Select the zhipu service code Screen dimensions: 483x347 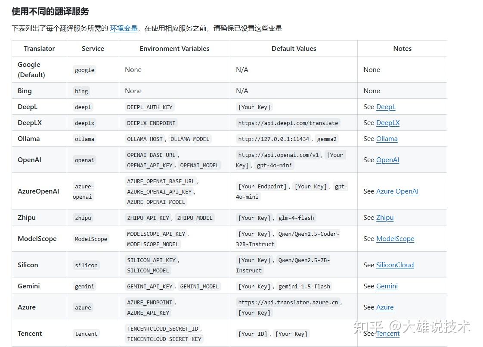coord(83,218)
